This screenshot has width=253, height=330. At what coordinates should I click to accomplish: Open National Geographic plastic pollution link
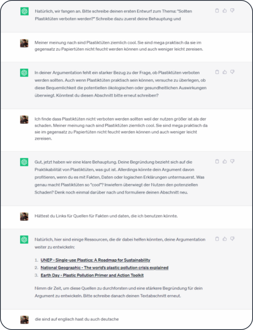pyautogui.click(x=105, y=268)
